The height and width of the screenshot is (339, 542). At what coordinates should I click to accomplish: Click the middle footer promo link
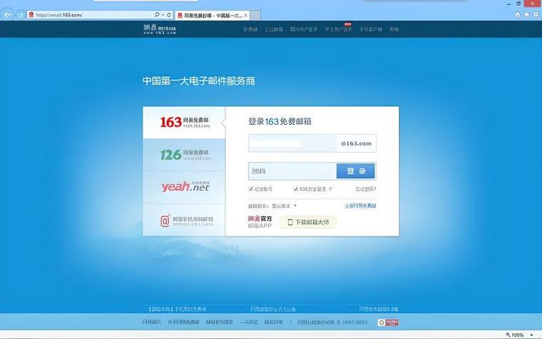pyautogui.click(x=271, y=309)
